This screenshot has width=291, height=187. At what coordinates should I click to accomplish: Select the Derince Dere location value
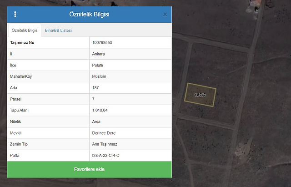(x=104, y=133)
